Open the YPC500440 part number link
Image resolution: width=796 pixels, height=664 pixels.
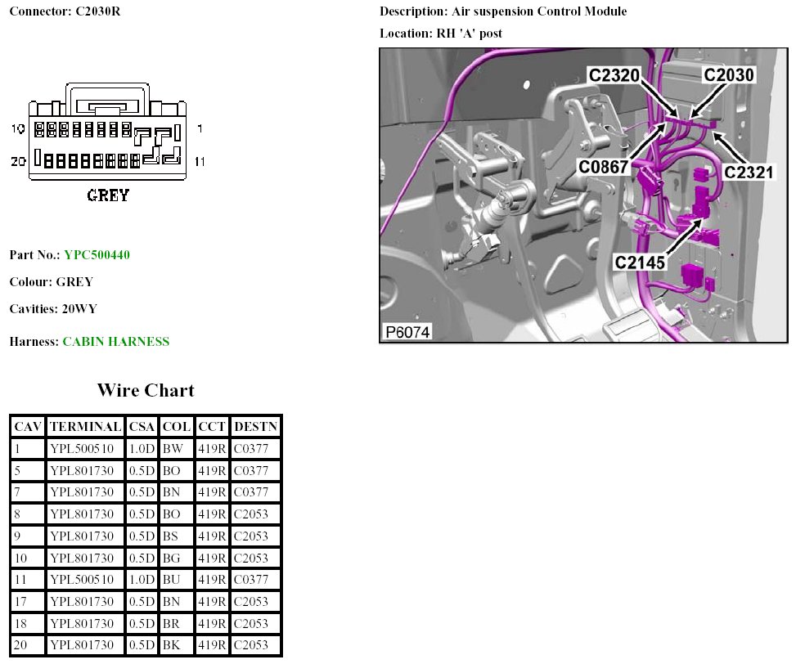pos(97,255)
